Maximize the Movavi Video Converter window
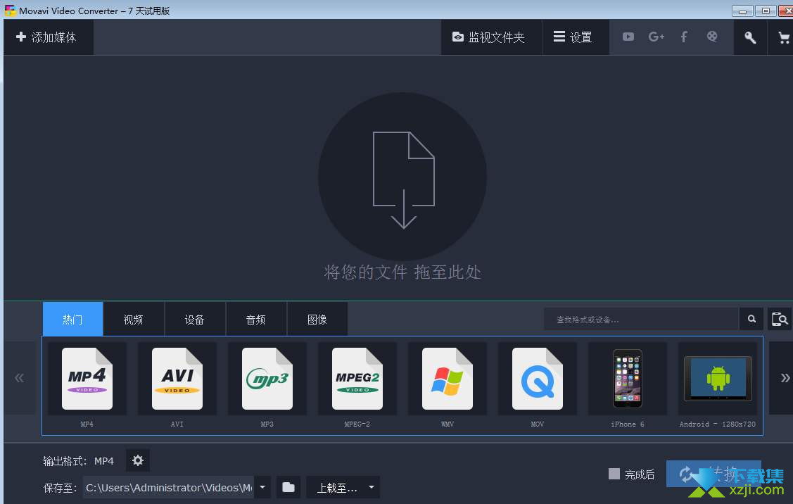The width and height of the screenshot is (793, 504). click(766, 11)
